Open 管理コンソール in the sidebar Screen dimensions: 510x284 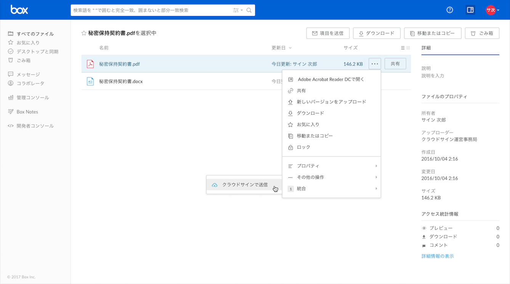click(32, 98)
